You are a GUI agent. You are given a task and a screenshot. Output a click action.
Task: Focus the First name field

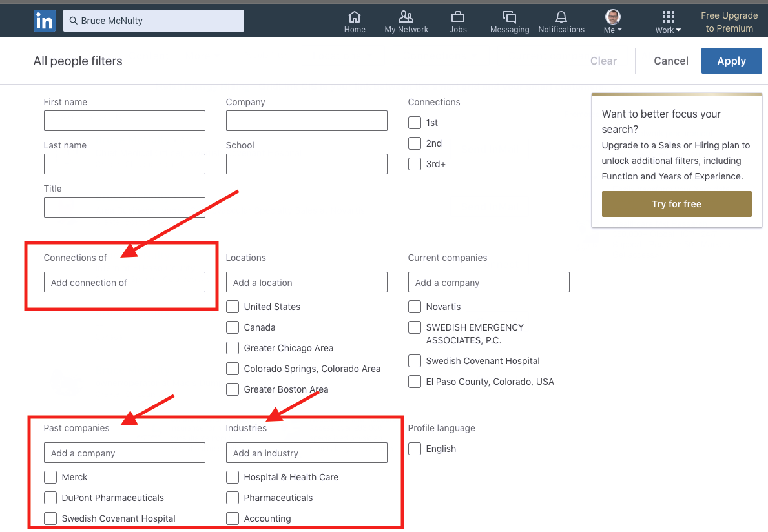click(125, 120)
